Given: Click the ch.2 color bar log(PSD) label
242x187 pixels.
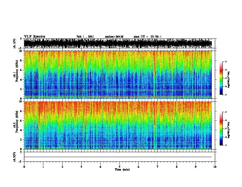Looking at the screenshot, I should [x=229, y=130].
